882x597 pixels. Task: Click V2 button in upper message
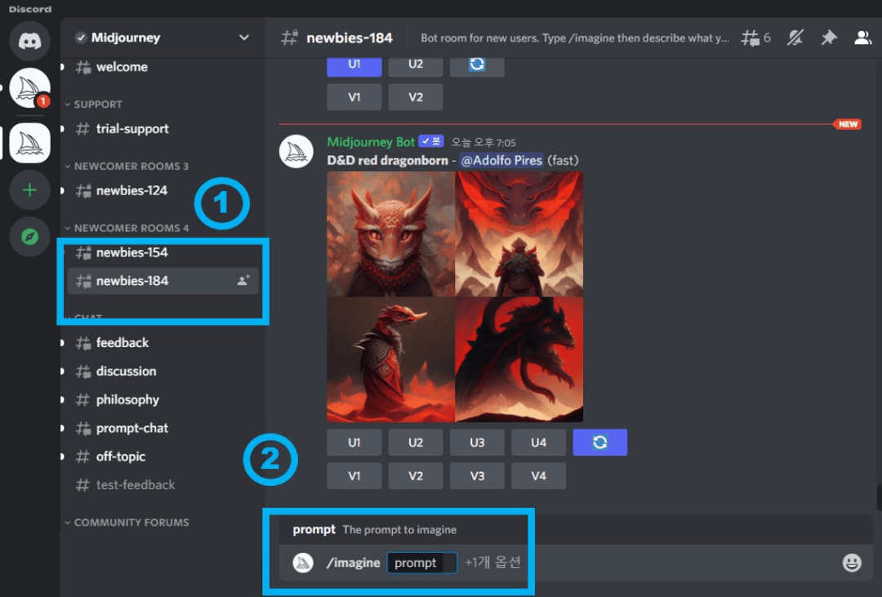(x=415, y=97)
